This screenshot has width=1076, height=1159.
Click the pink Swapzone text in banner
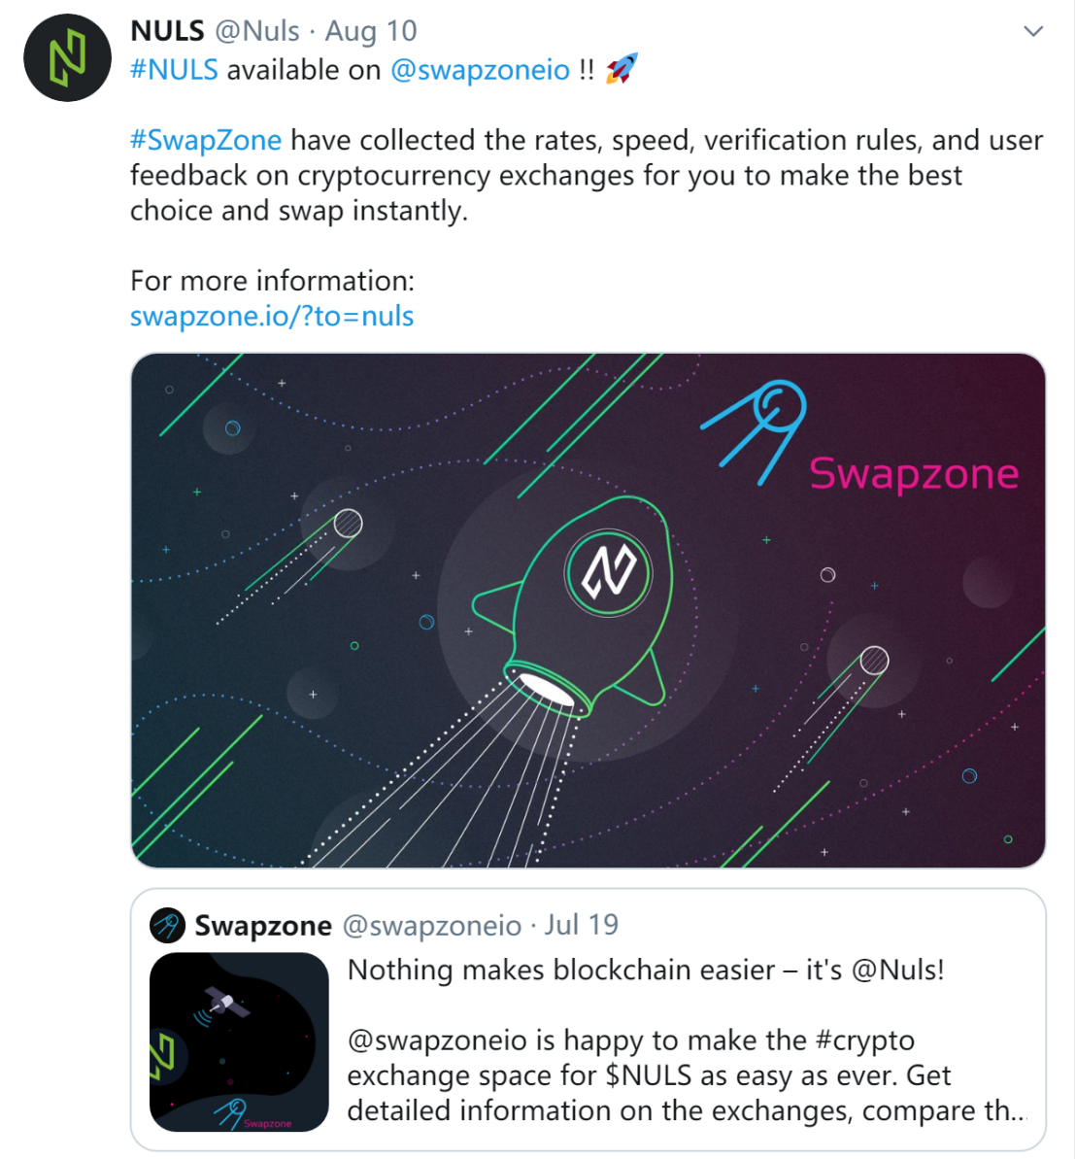(x=914, y=474)
